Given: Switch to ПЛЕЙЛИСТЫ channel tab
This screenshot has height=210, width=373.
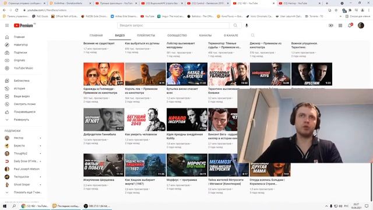Looking at the screenshot, I should 146,35.
